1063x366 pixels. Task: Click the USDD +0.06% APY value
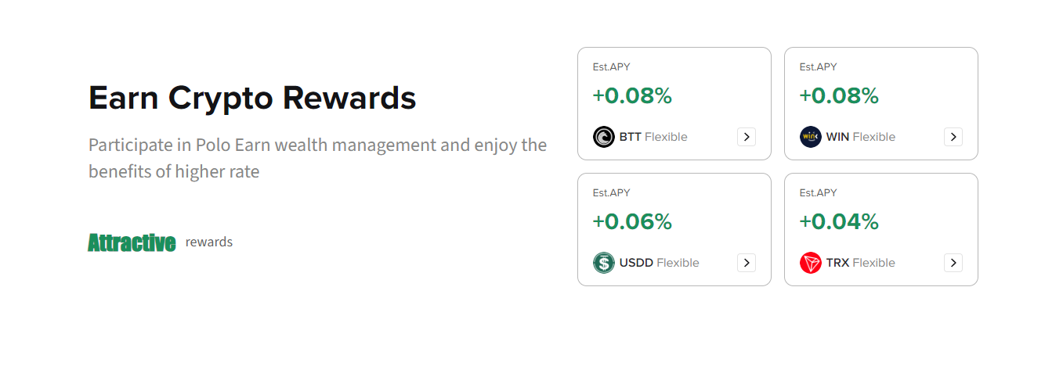632,222
